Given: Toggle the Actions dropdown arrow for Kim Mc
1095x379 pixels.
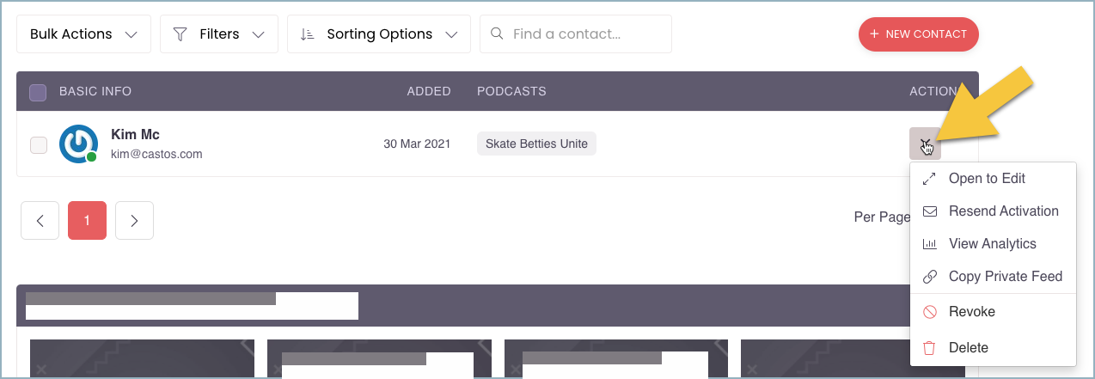Looking at the screenshot, I should click(x=925, y=144).
